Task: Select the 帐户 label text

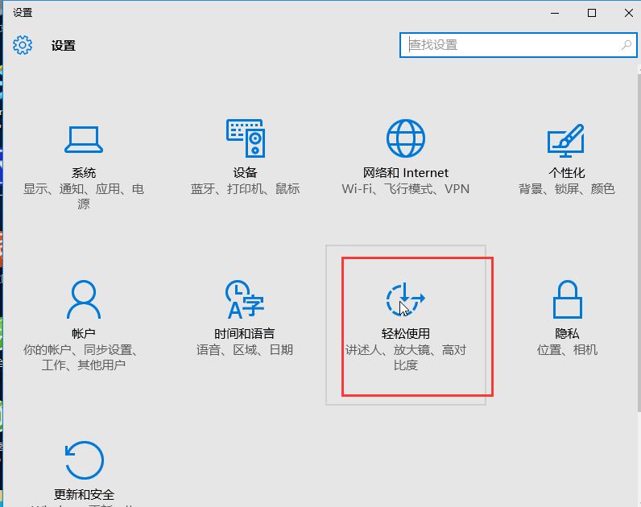Action: 84,334
